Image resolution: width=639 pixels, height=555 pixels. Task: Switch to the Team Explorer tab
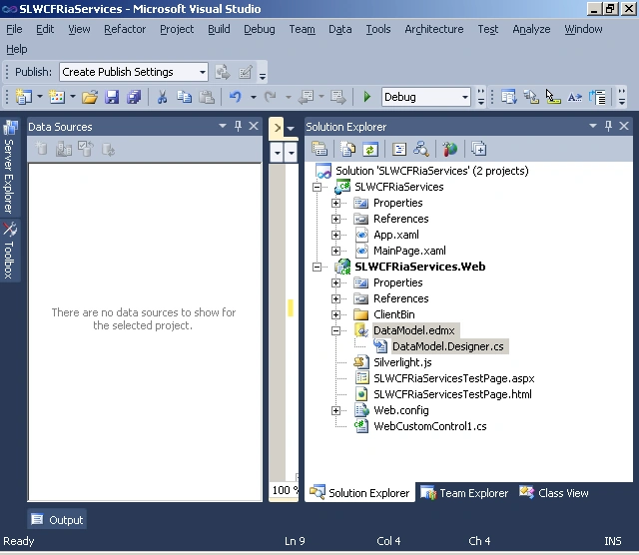pos(464,493)
